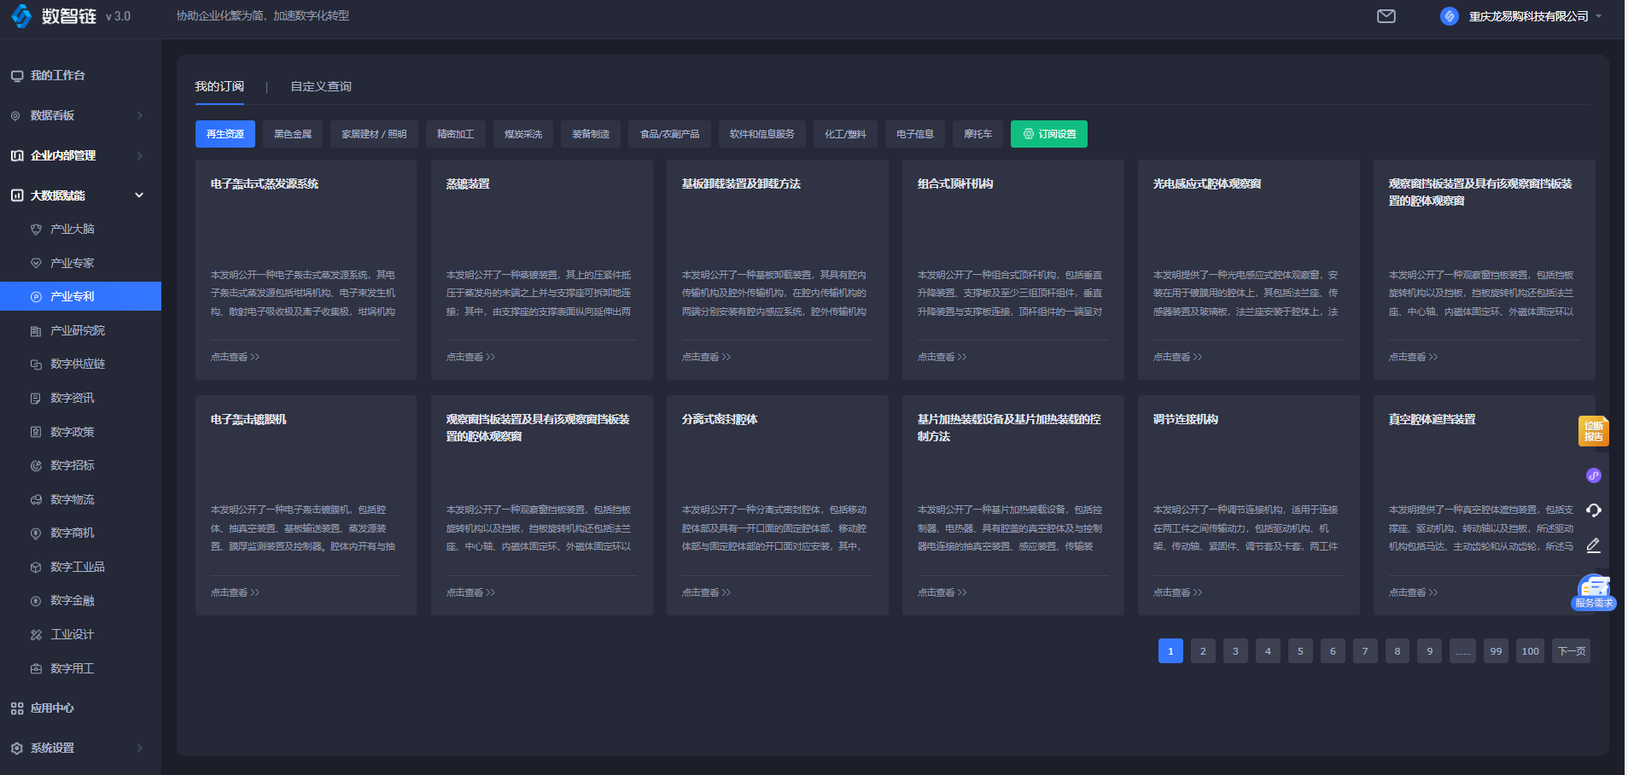The height and width of the screenshot is (775, 1628).
Task: Click the 下一页 next page button
Action: [1572, 651]
